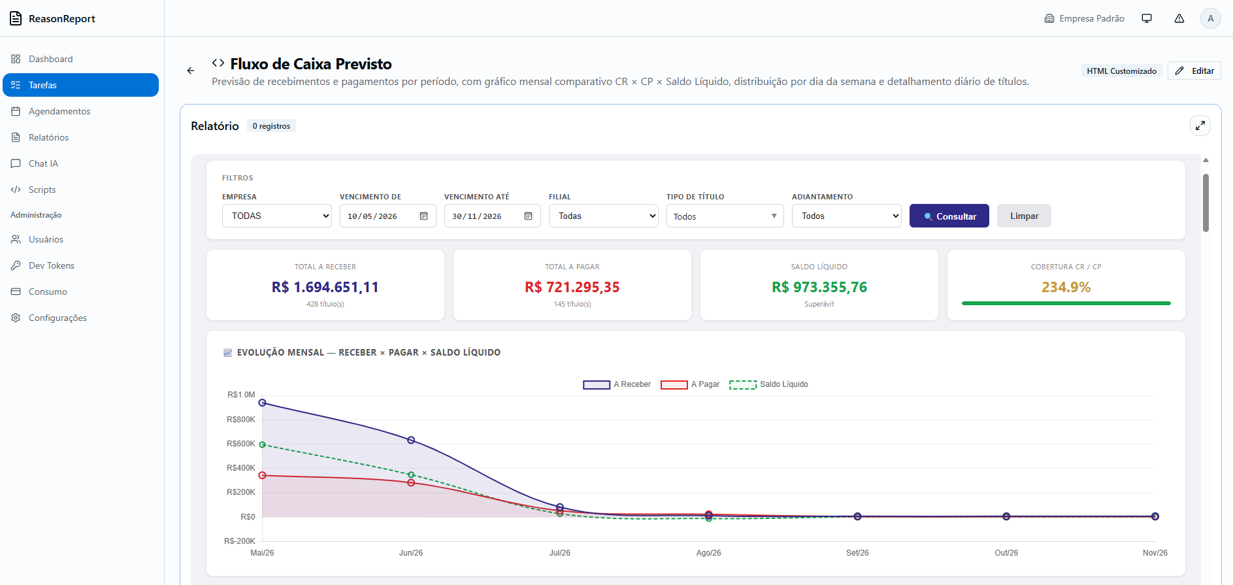The height and width of the screenshot is (585, 1233).
Task: Toggle the A Pagar legend series
Action: [x=690, y=384]
